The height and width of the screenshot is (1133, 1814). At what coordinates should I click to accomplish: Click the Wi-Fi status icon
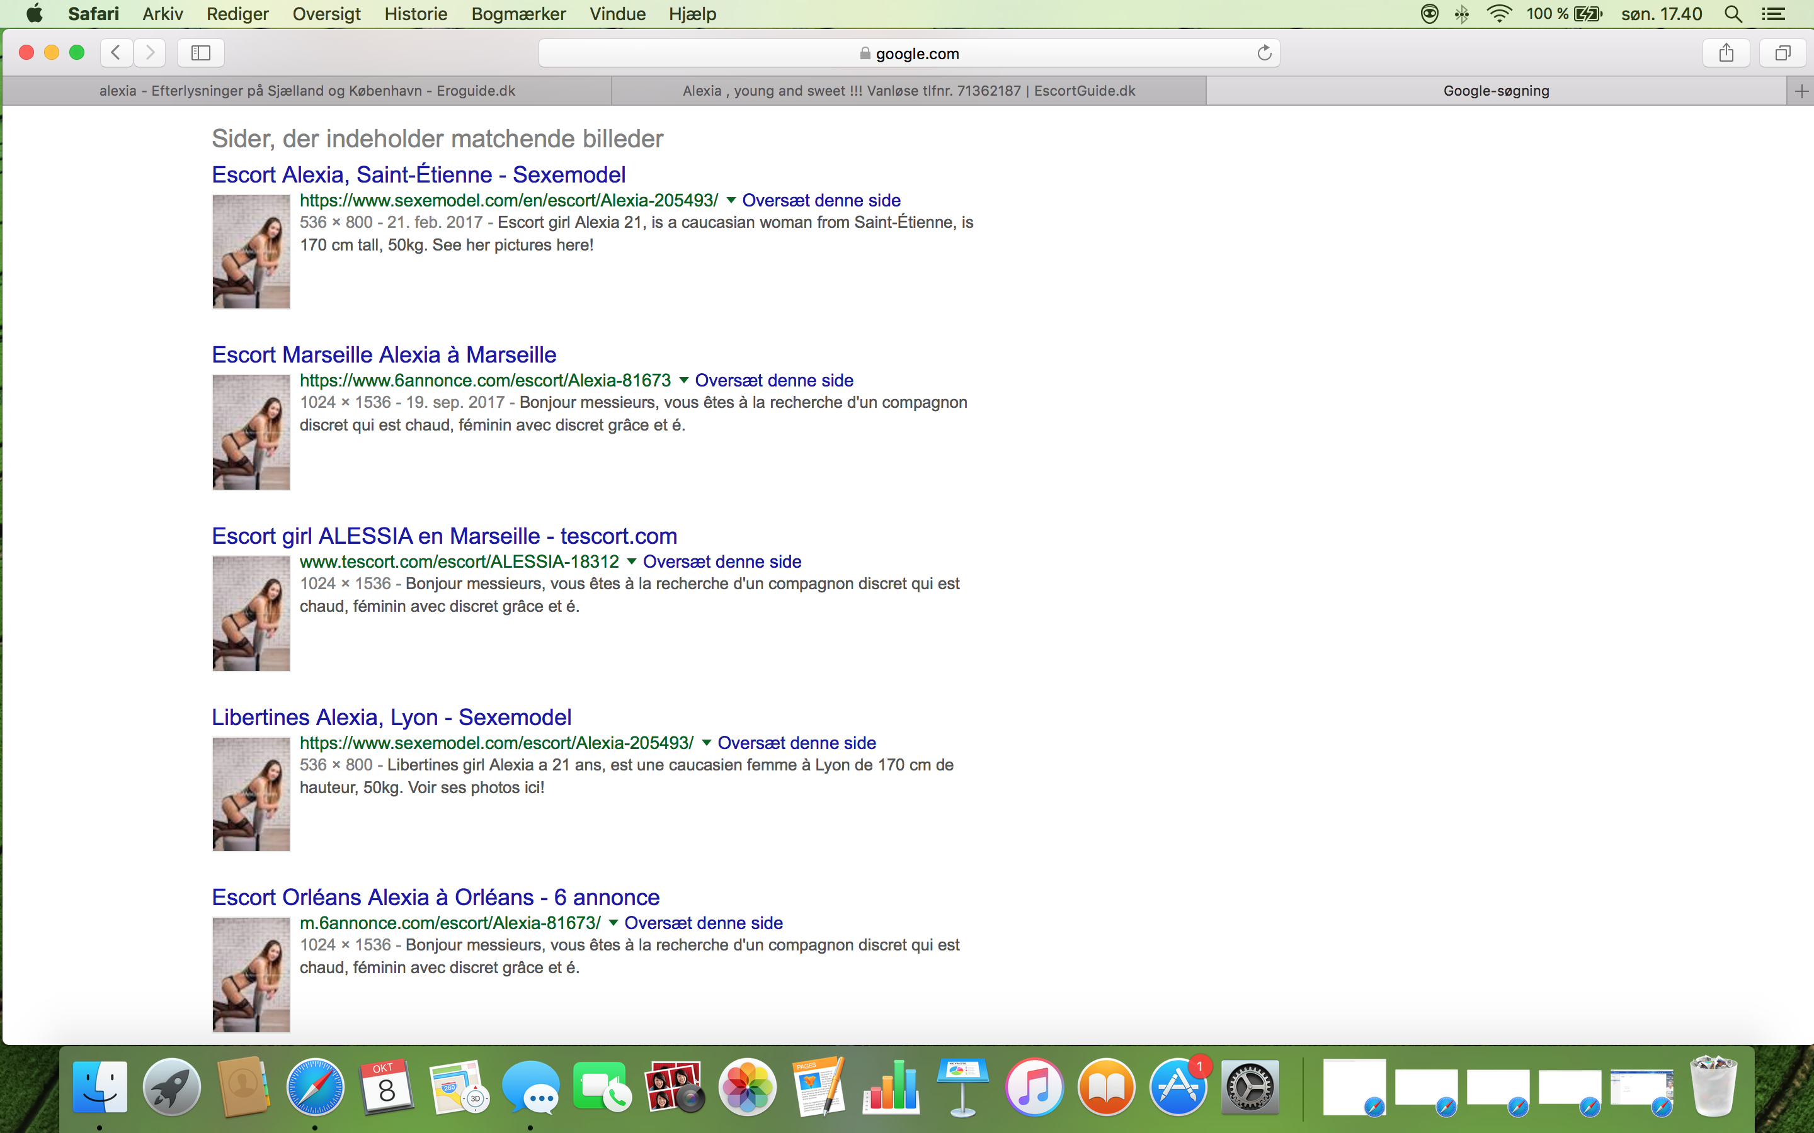click(1498, 13)
